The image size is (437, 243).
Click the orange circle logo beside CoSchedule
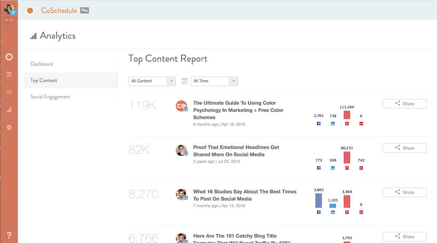click(x=30, y=10)
